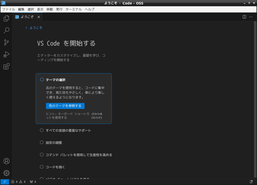
Task: Open the Explorer view in activity bar
Action: pyautogui.click(x=6, y=18)
